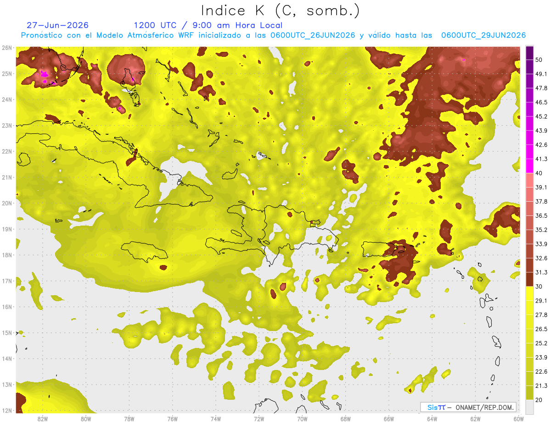Click the "82W" longitude label
Viewport: 551px width, 425px height.
click(43, 419)
